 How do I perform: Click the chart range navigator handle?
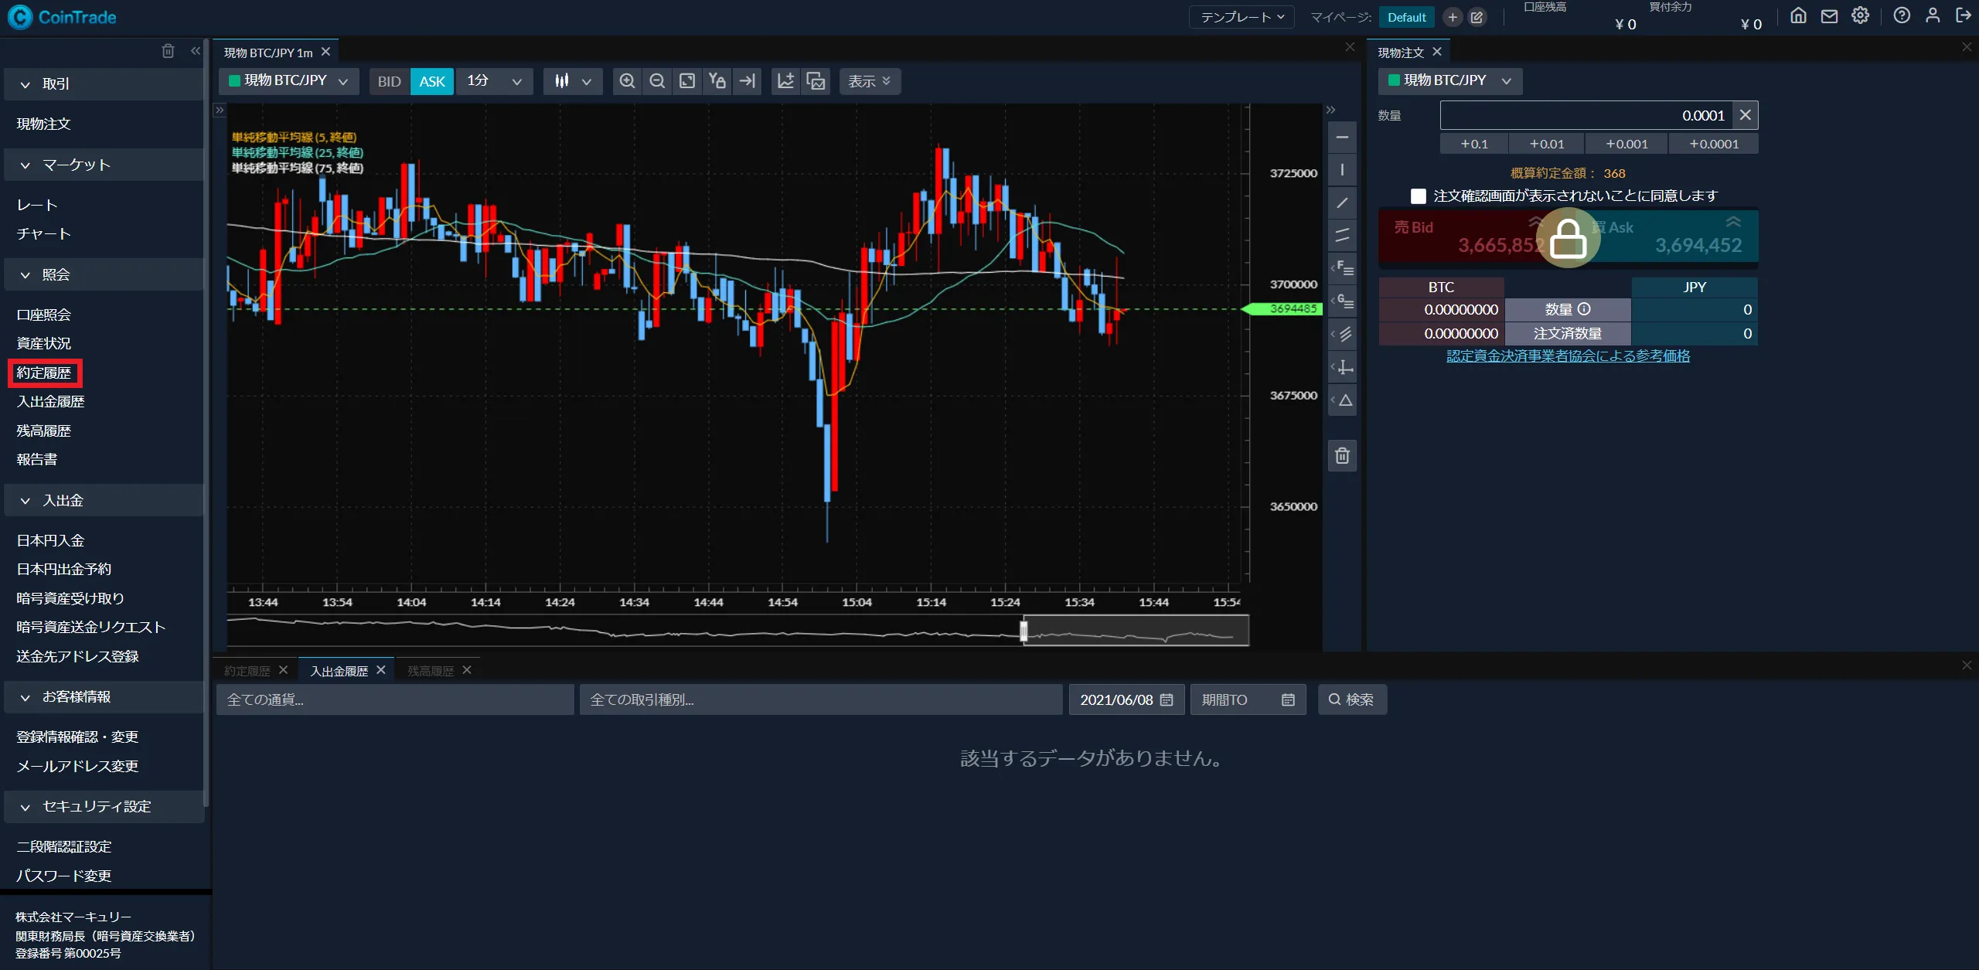[x=1024, y=631]
